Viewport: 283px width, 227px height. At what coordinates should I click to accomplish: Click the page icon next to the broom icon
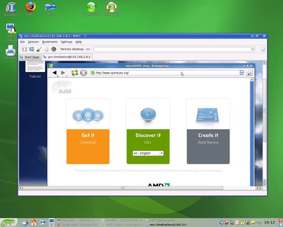pyautogui.click(x=46, y=49)
